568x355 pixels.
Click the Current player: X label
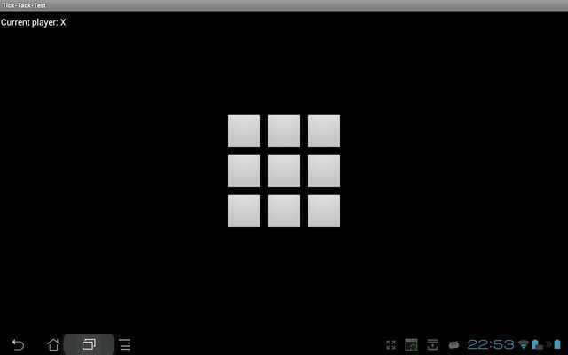34,22
